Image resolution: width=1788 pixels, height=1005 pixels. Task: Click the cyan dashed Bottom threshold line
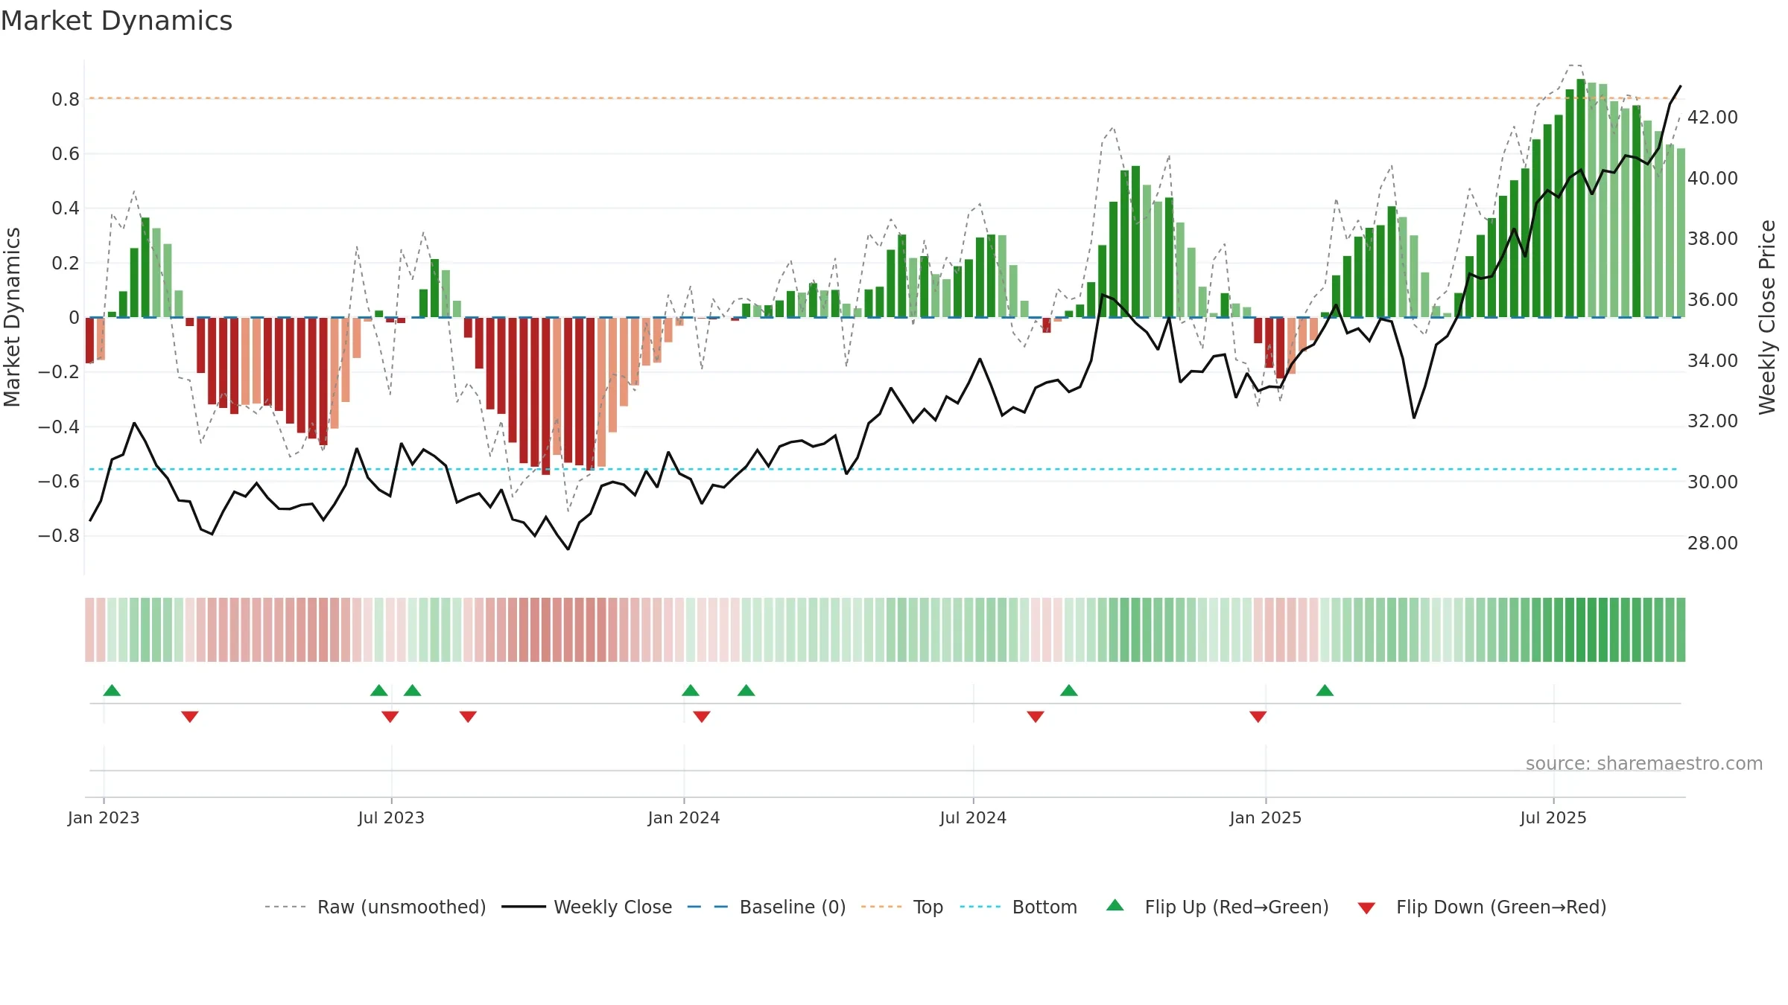(883, 469)
